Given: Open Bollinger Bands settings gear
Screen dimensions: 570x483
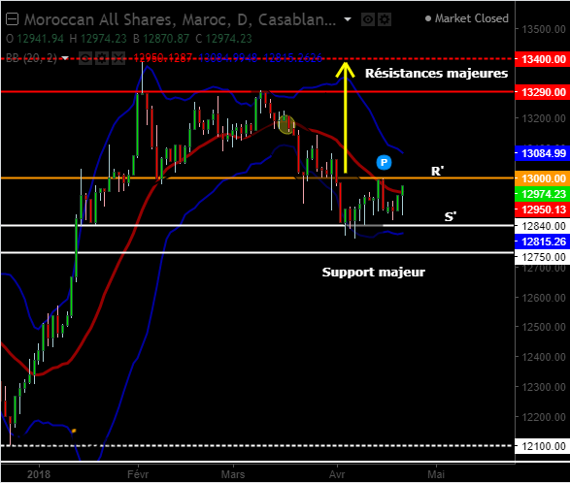Looking at the screenshot, I should click(x=102, y=58).
